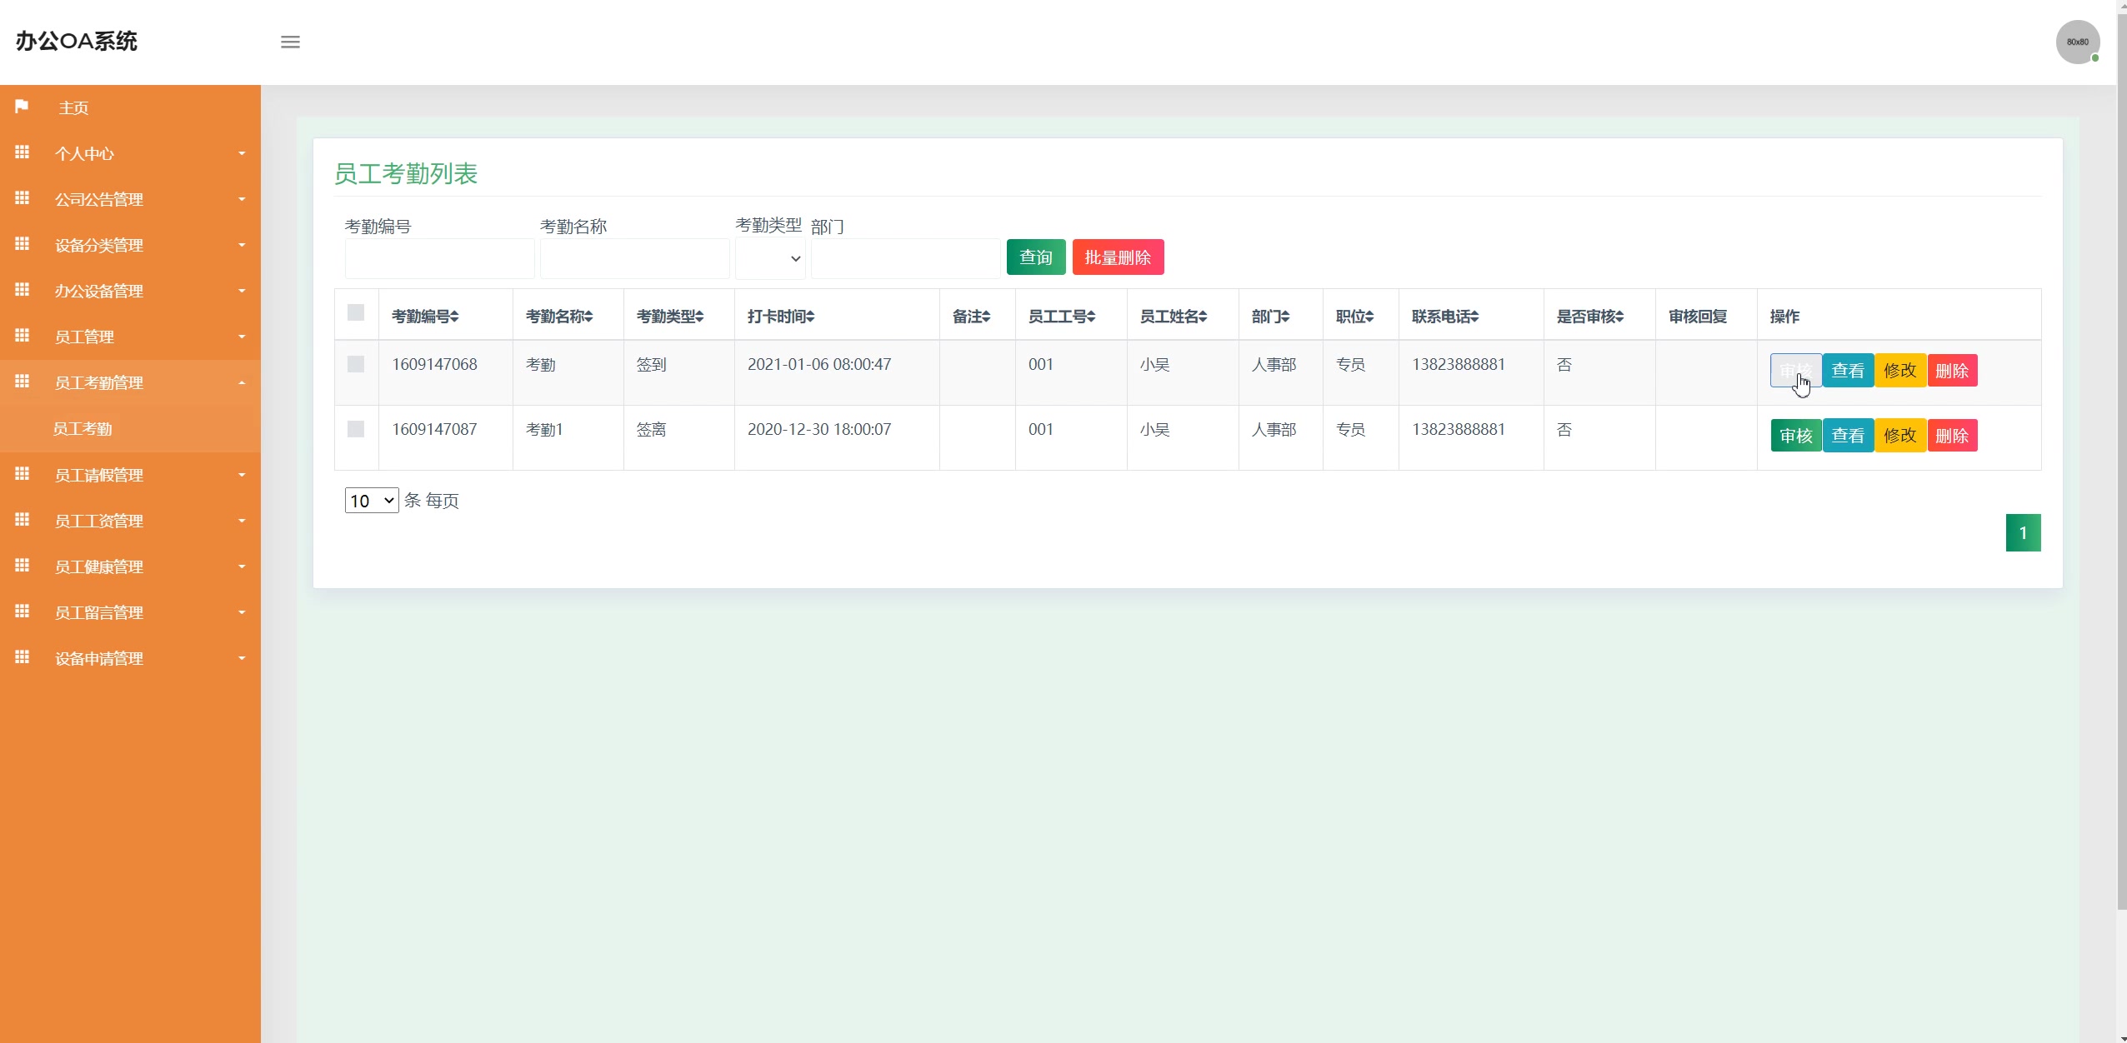Click the grid icon next to 个人中心

tap(23, 152)
